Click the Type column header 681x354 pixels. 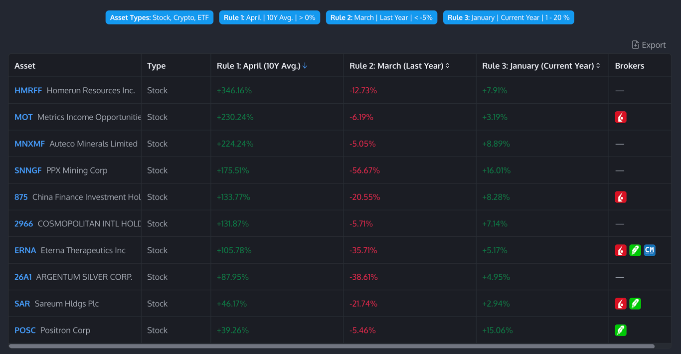[156, 66]
